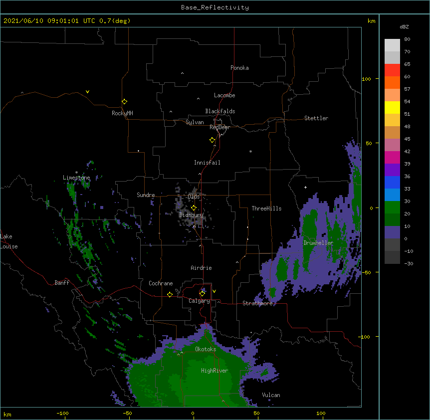Click the km unit label at top right
430x420 pixels.
tap(371, 21)
